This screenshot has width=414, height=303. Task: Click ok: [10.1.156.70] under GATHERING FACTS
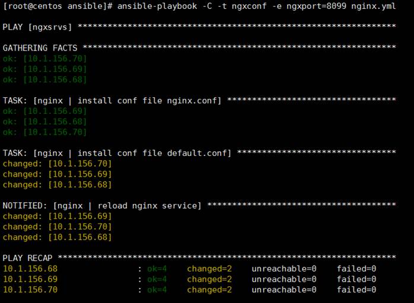pyautogui.click(x=45, y=58)
